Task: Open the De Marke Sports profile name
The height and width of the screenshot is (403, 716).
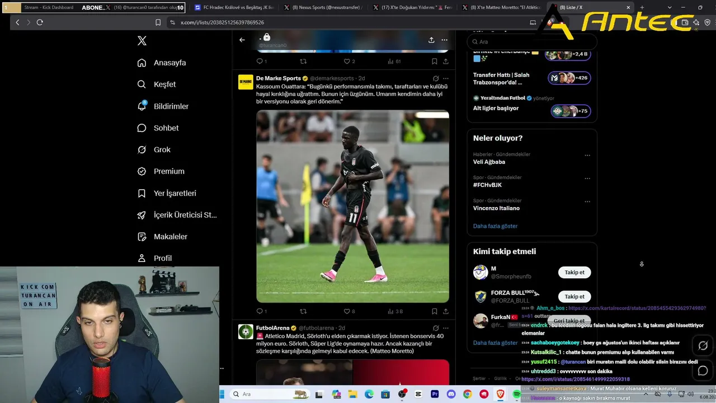Action: click(279, 78)
